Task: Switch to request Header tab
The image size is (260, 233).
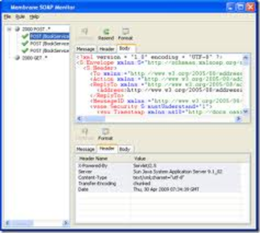Action: (x=107, y=49)
